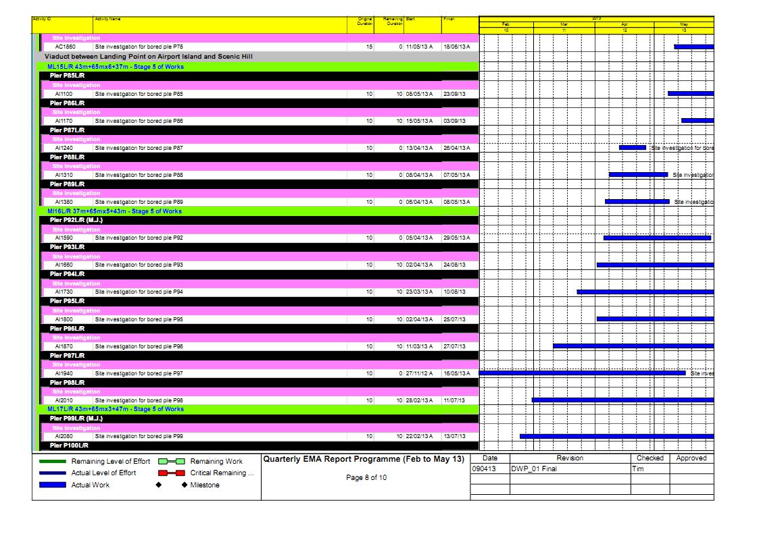759x536 pixels.
Task: Click the 'Page 8 of 10' footer text
Action: point(366,477)
